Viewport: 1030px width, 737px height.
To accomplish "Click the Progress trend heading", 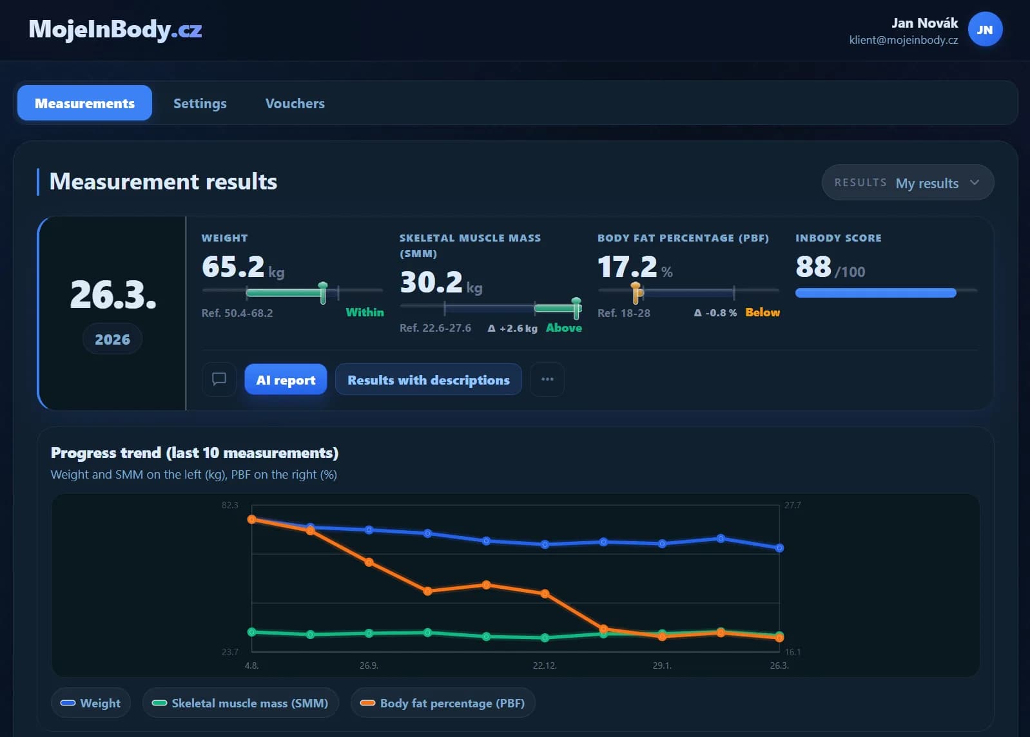I will [x=195, y=453].
